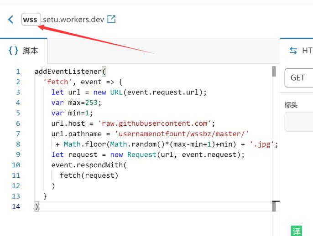Click '.setu.workers.dev' domain text
313x236 pixels.
(73, 20)
